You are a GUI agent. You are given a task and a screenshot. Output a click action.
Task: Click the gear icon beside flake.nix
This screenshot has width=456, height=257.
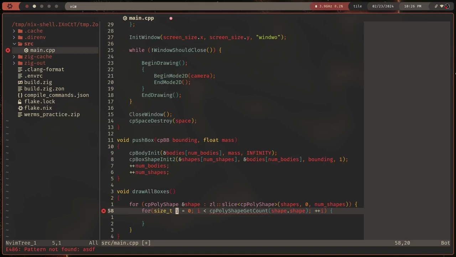[x=20, y=108]
